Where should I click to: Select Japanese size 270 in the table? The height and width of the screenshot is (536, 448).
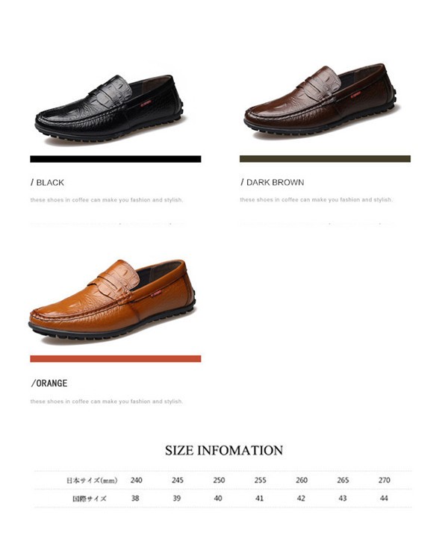pyautogui.click(x=384, y=480)
